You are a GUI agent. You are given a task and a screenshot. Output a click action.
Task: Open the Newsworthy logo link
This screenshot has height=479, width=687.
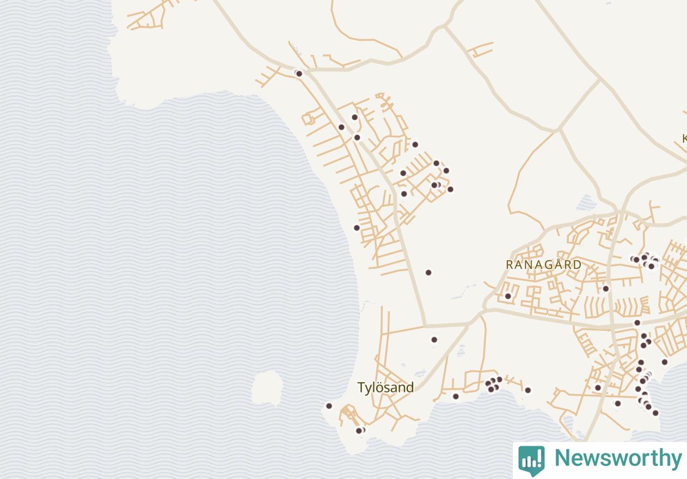[x=600, y=460]
